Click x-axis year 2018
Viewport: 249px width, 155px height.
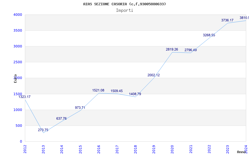point(135,149)
